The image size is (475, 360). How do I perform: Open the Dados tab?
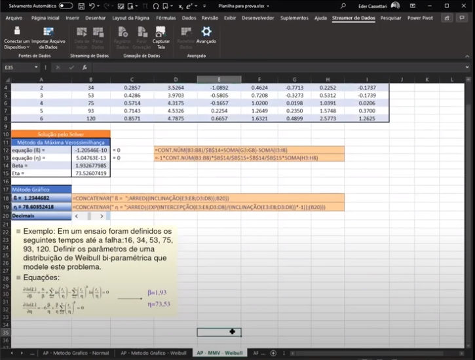[x=189, y=18]
